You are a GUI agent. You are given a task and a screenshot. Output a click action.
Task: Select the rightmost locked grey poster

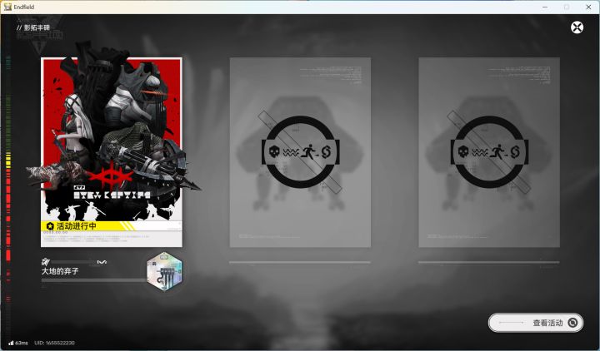pyautogui.click(x=489, y=152)
